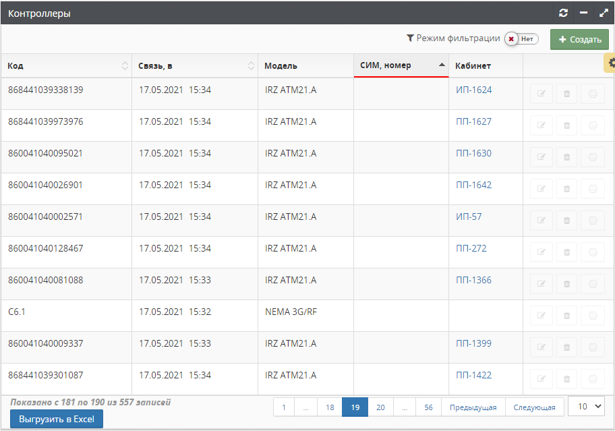Click the hexagon icon for ИП-57 row

(593, 221)
